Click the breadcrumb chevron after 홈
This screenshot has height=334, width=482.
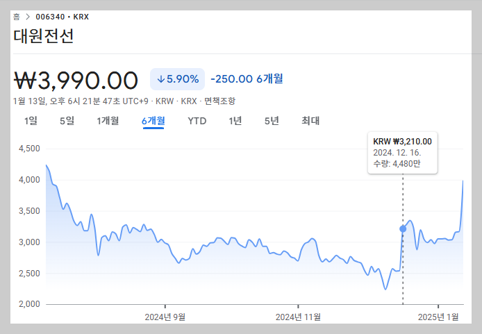click(28, 17)
